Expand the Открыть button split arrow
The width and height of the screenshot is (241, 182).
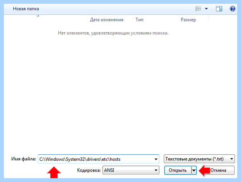tap(194, 170)
